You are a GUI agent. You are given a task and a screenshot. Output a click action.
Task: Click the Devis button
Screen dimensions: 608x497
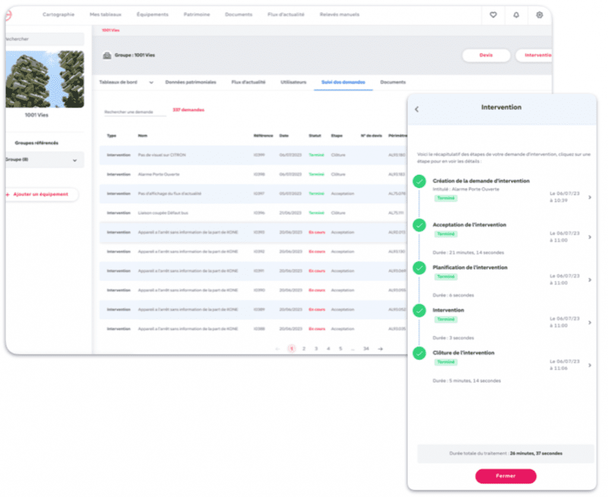point(486,55)
